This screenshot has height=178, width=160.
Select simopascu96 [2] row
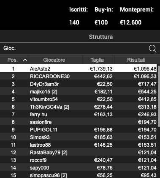[x=79, y=175]
